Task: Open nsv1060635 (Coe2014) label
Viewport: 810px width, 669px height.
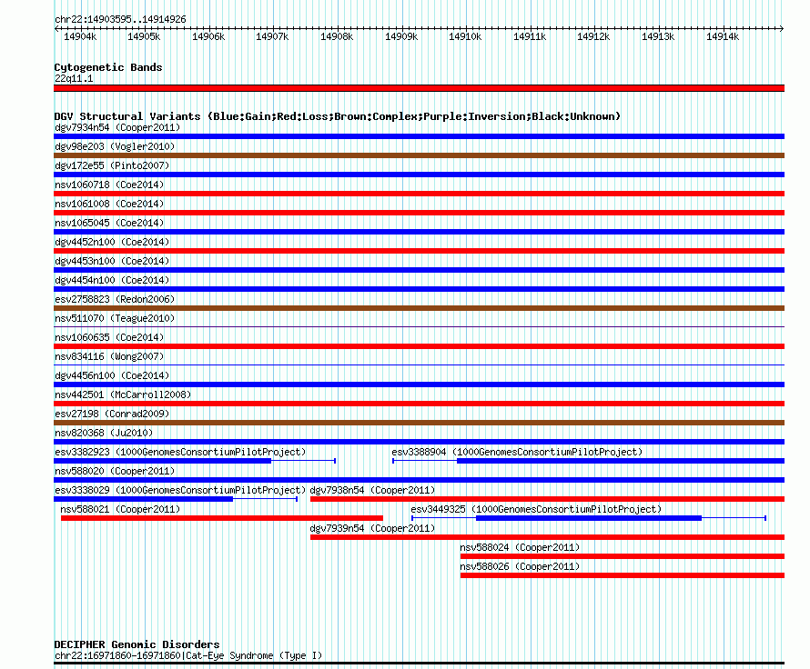Action: (x=109, y=337)
